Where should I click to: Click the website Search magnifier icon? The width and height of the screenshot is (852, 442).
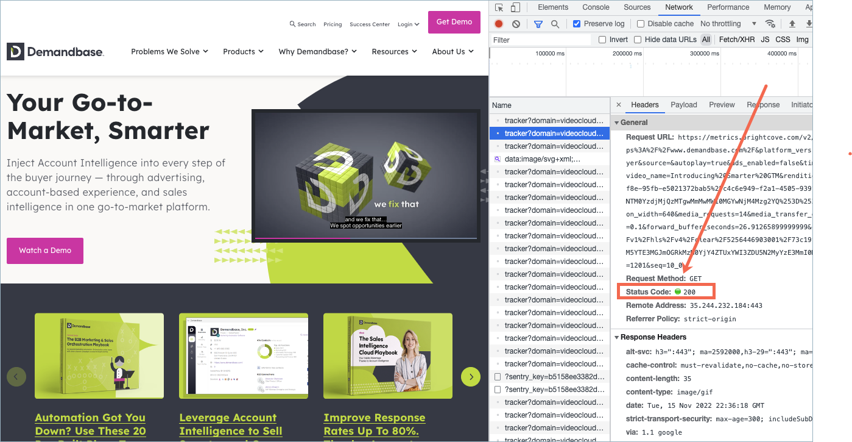pos(292,24)
